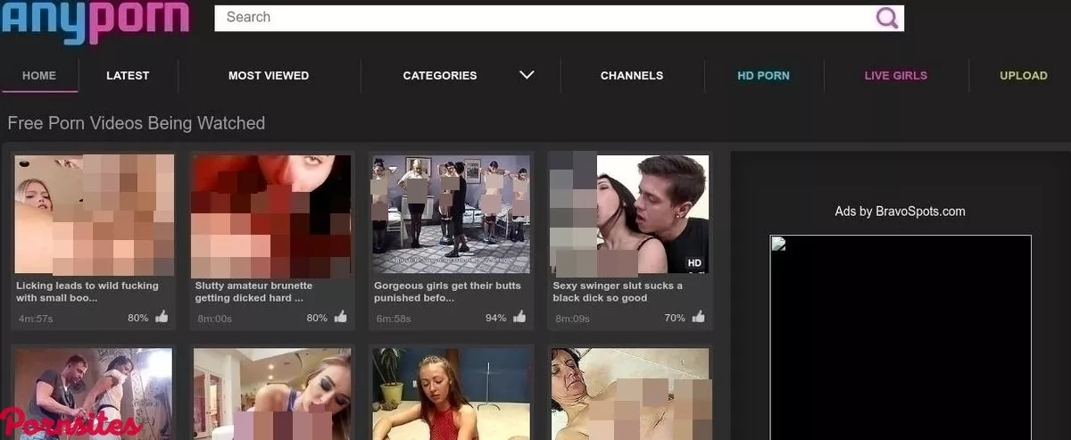Click thumbs-up icon on the 4m:57s video
Screen dimensions: 1071x440
point(162,317)
